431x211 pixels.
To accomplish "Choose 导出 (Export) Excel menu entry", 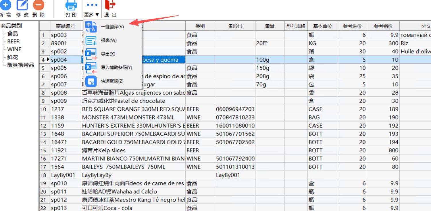I will pos(108,54).
